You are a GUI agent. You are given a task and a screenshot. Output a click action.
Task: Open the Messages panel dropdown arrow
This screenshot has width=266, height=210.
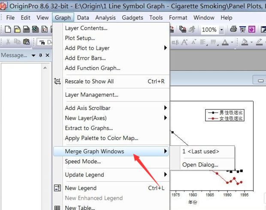[x=33, y=55]
